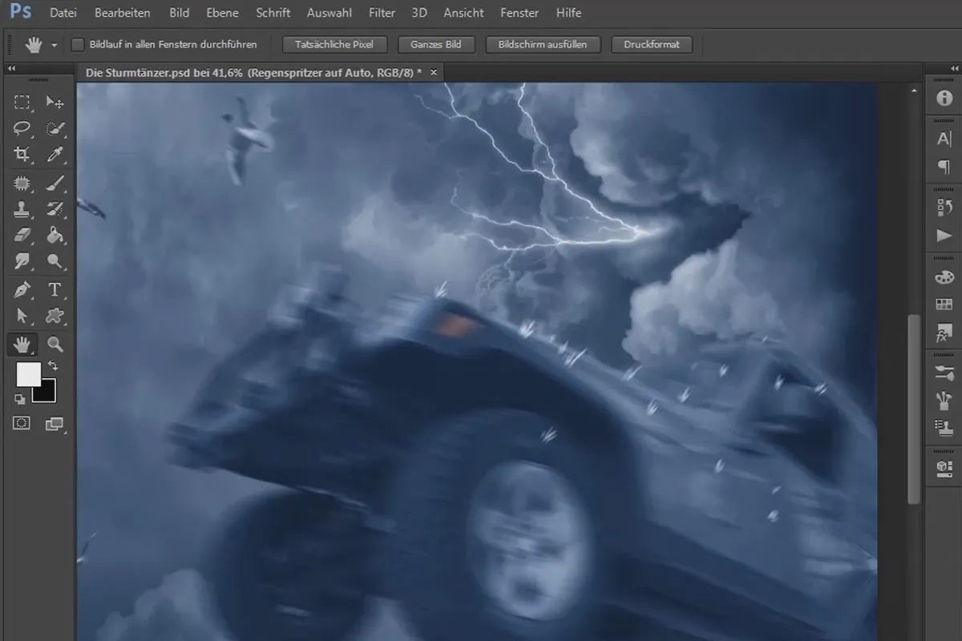Open the Character panel
Viewport: 962px width, 641px height.
pos(944,139)
